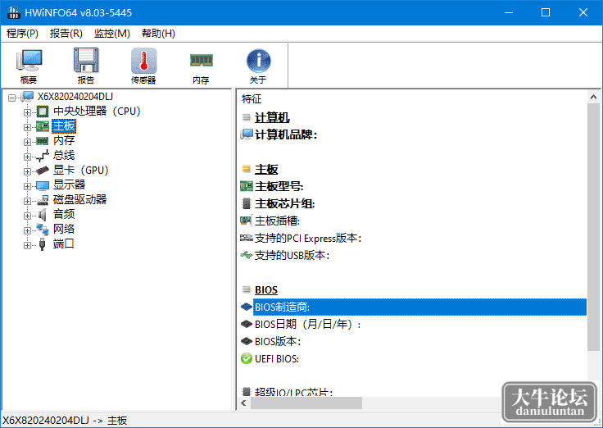This screenshot has height=428, width=603.
Task: Expand the 总线 tree node
Action: pos(27,157)
